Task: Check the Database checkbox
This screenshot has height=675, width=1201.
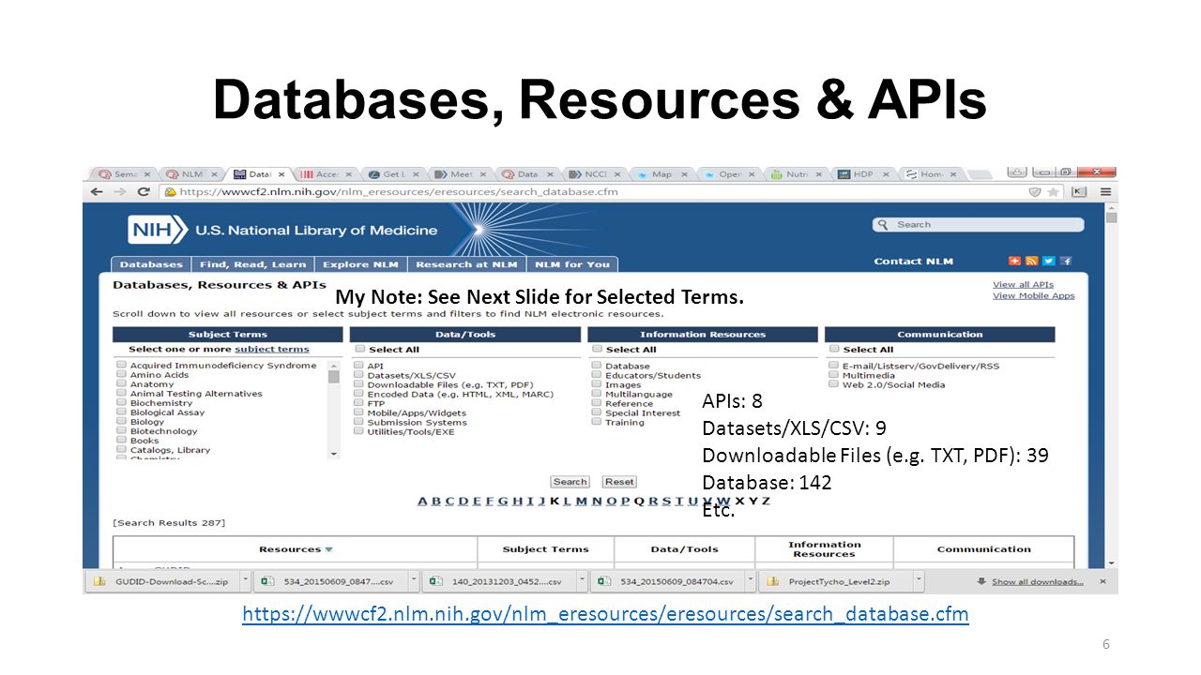Action: [596, 366]
